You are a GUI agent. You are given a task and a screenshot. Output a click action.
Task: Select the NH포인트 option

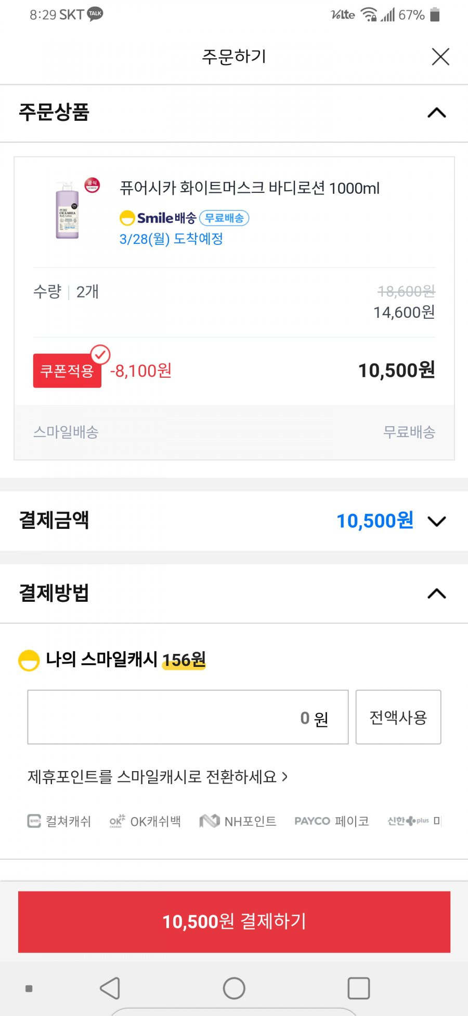(x=238, y=822)
